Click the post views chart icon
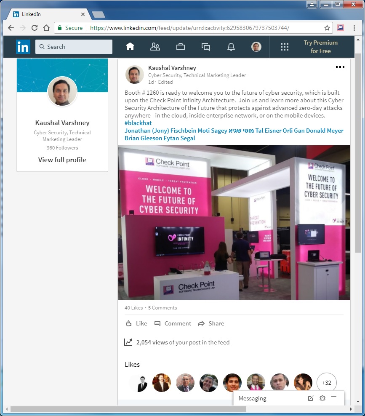The image size is (365, 416). [128, 342]
